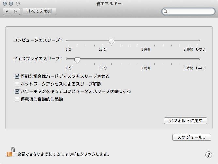Viewport: 218px width, 164px height.
Task: Click the ディスプレイのスリープ slider thumb
Action: pyautogui.click(x=77, y=60)
